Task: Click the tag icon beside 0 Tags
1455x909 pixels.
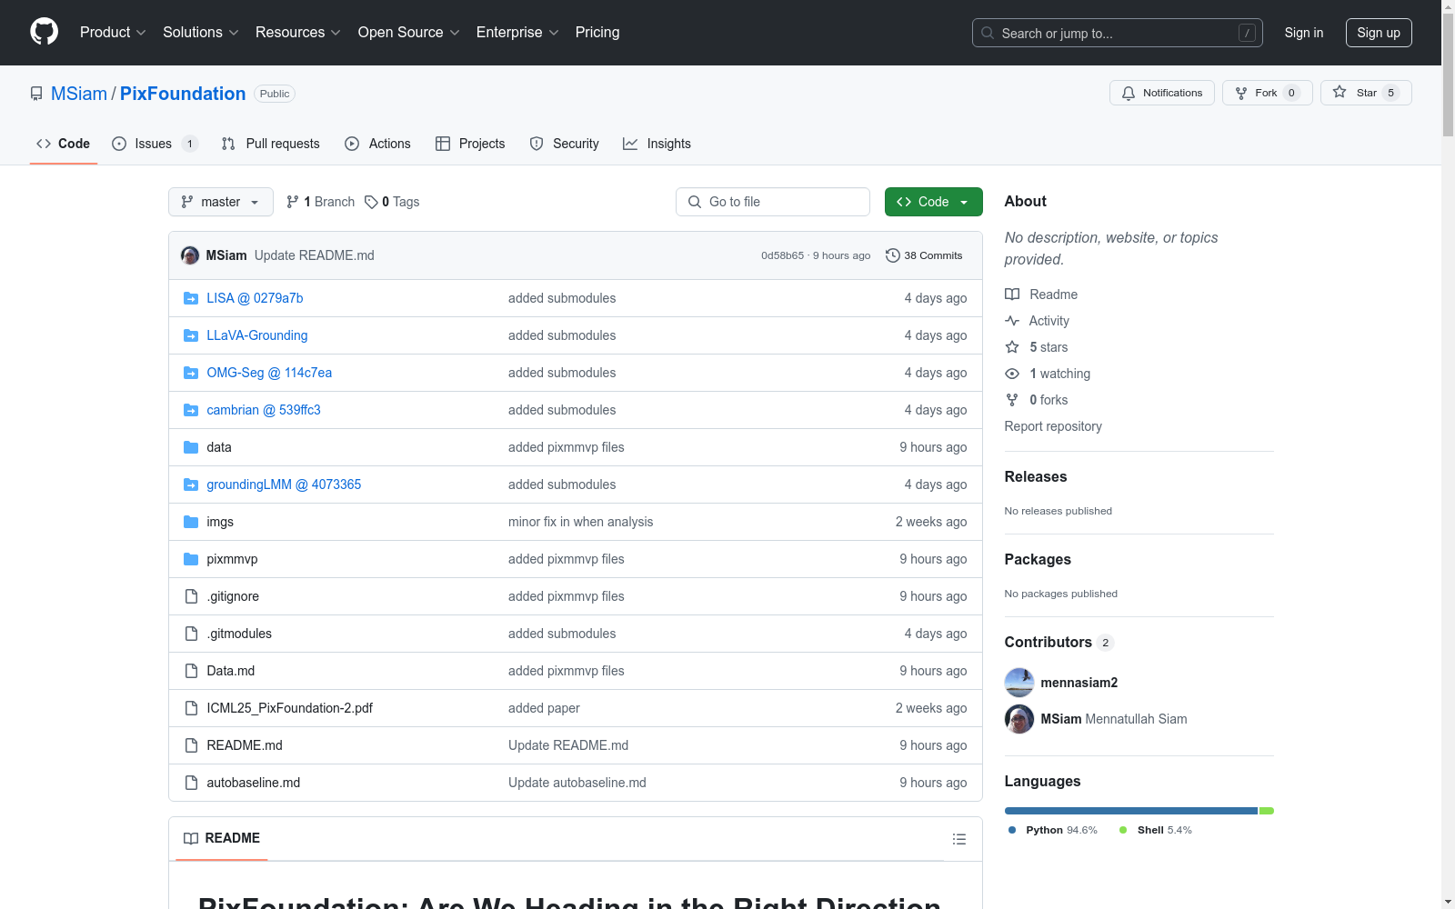Action: 371,202
